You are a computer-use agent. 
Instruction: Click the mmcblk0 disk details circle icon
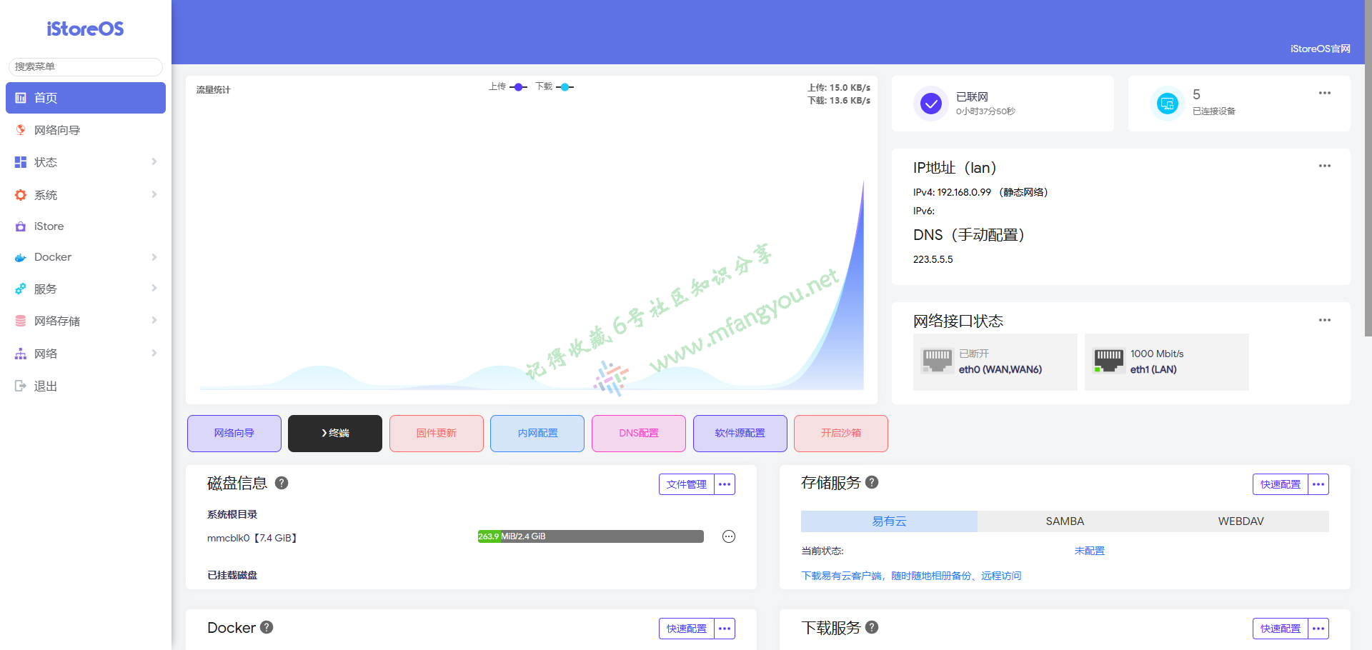[728, 536]
